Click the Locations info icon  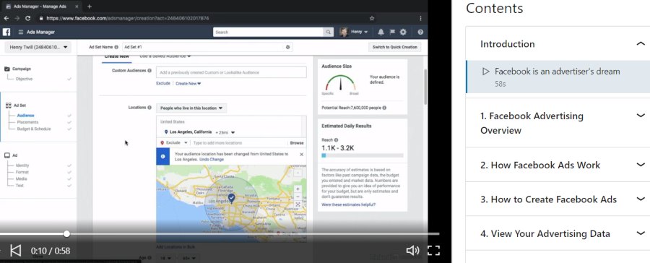click(x=149, y=108)
